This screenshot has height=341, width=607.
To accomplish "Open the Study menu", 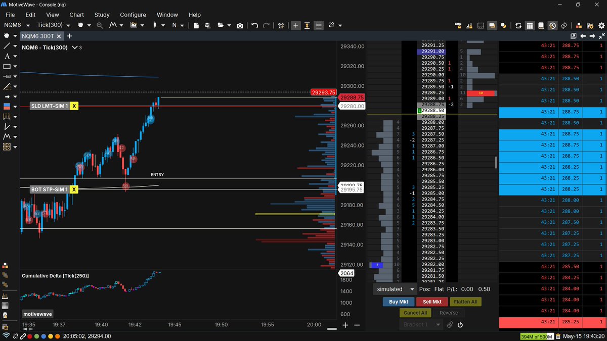I will [102, 15].
